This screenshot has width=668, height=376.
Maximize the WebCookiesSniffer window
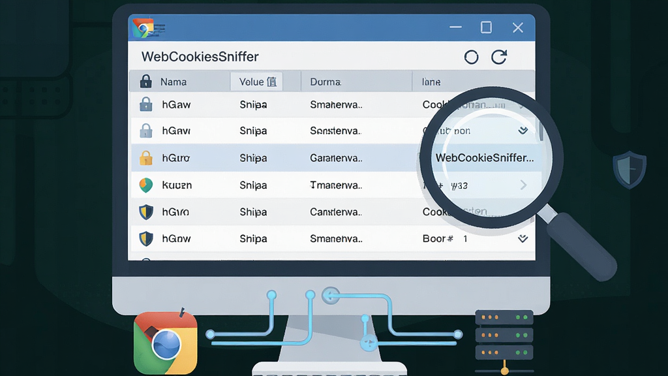pos(486,27)
